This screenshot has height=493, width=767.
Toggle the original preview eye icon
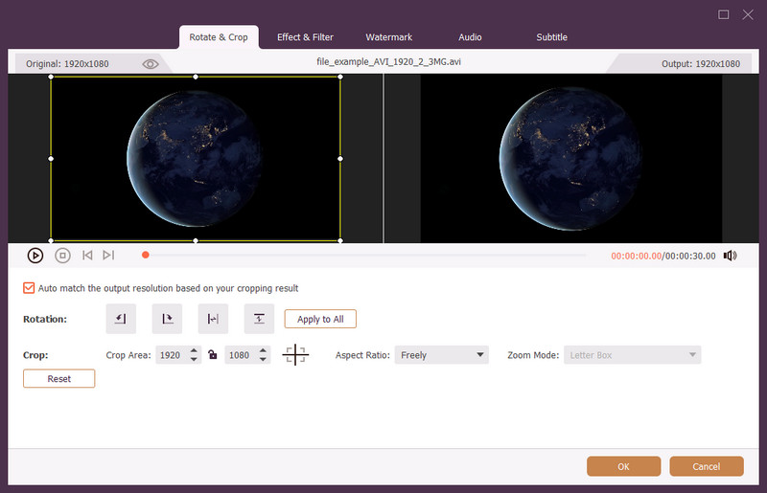point(151,64)
